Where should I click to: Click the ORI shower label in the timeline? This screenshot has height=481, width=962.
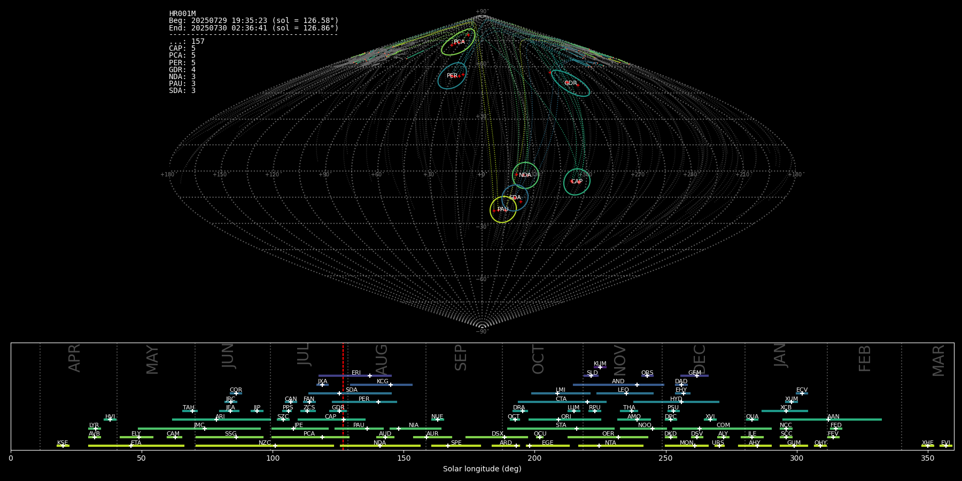coord(566,417)
